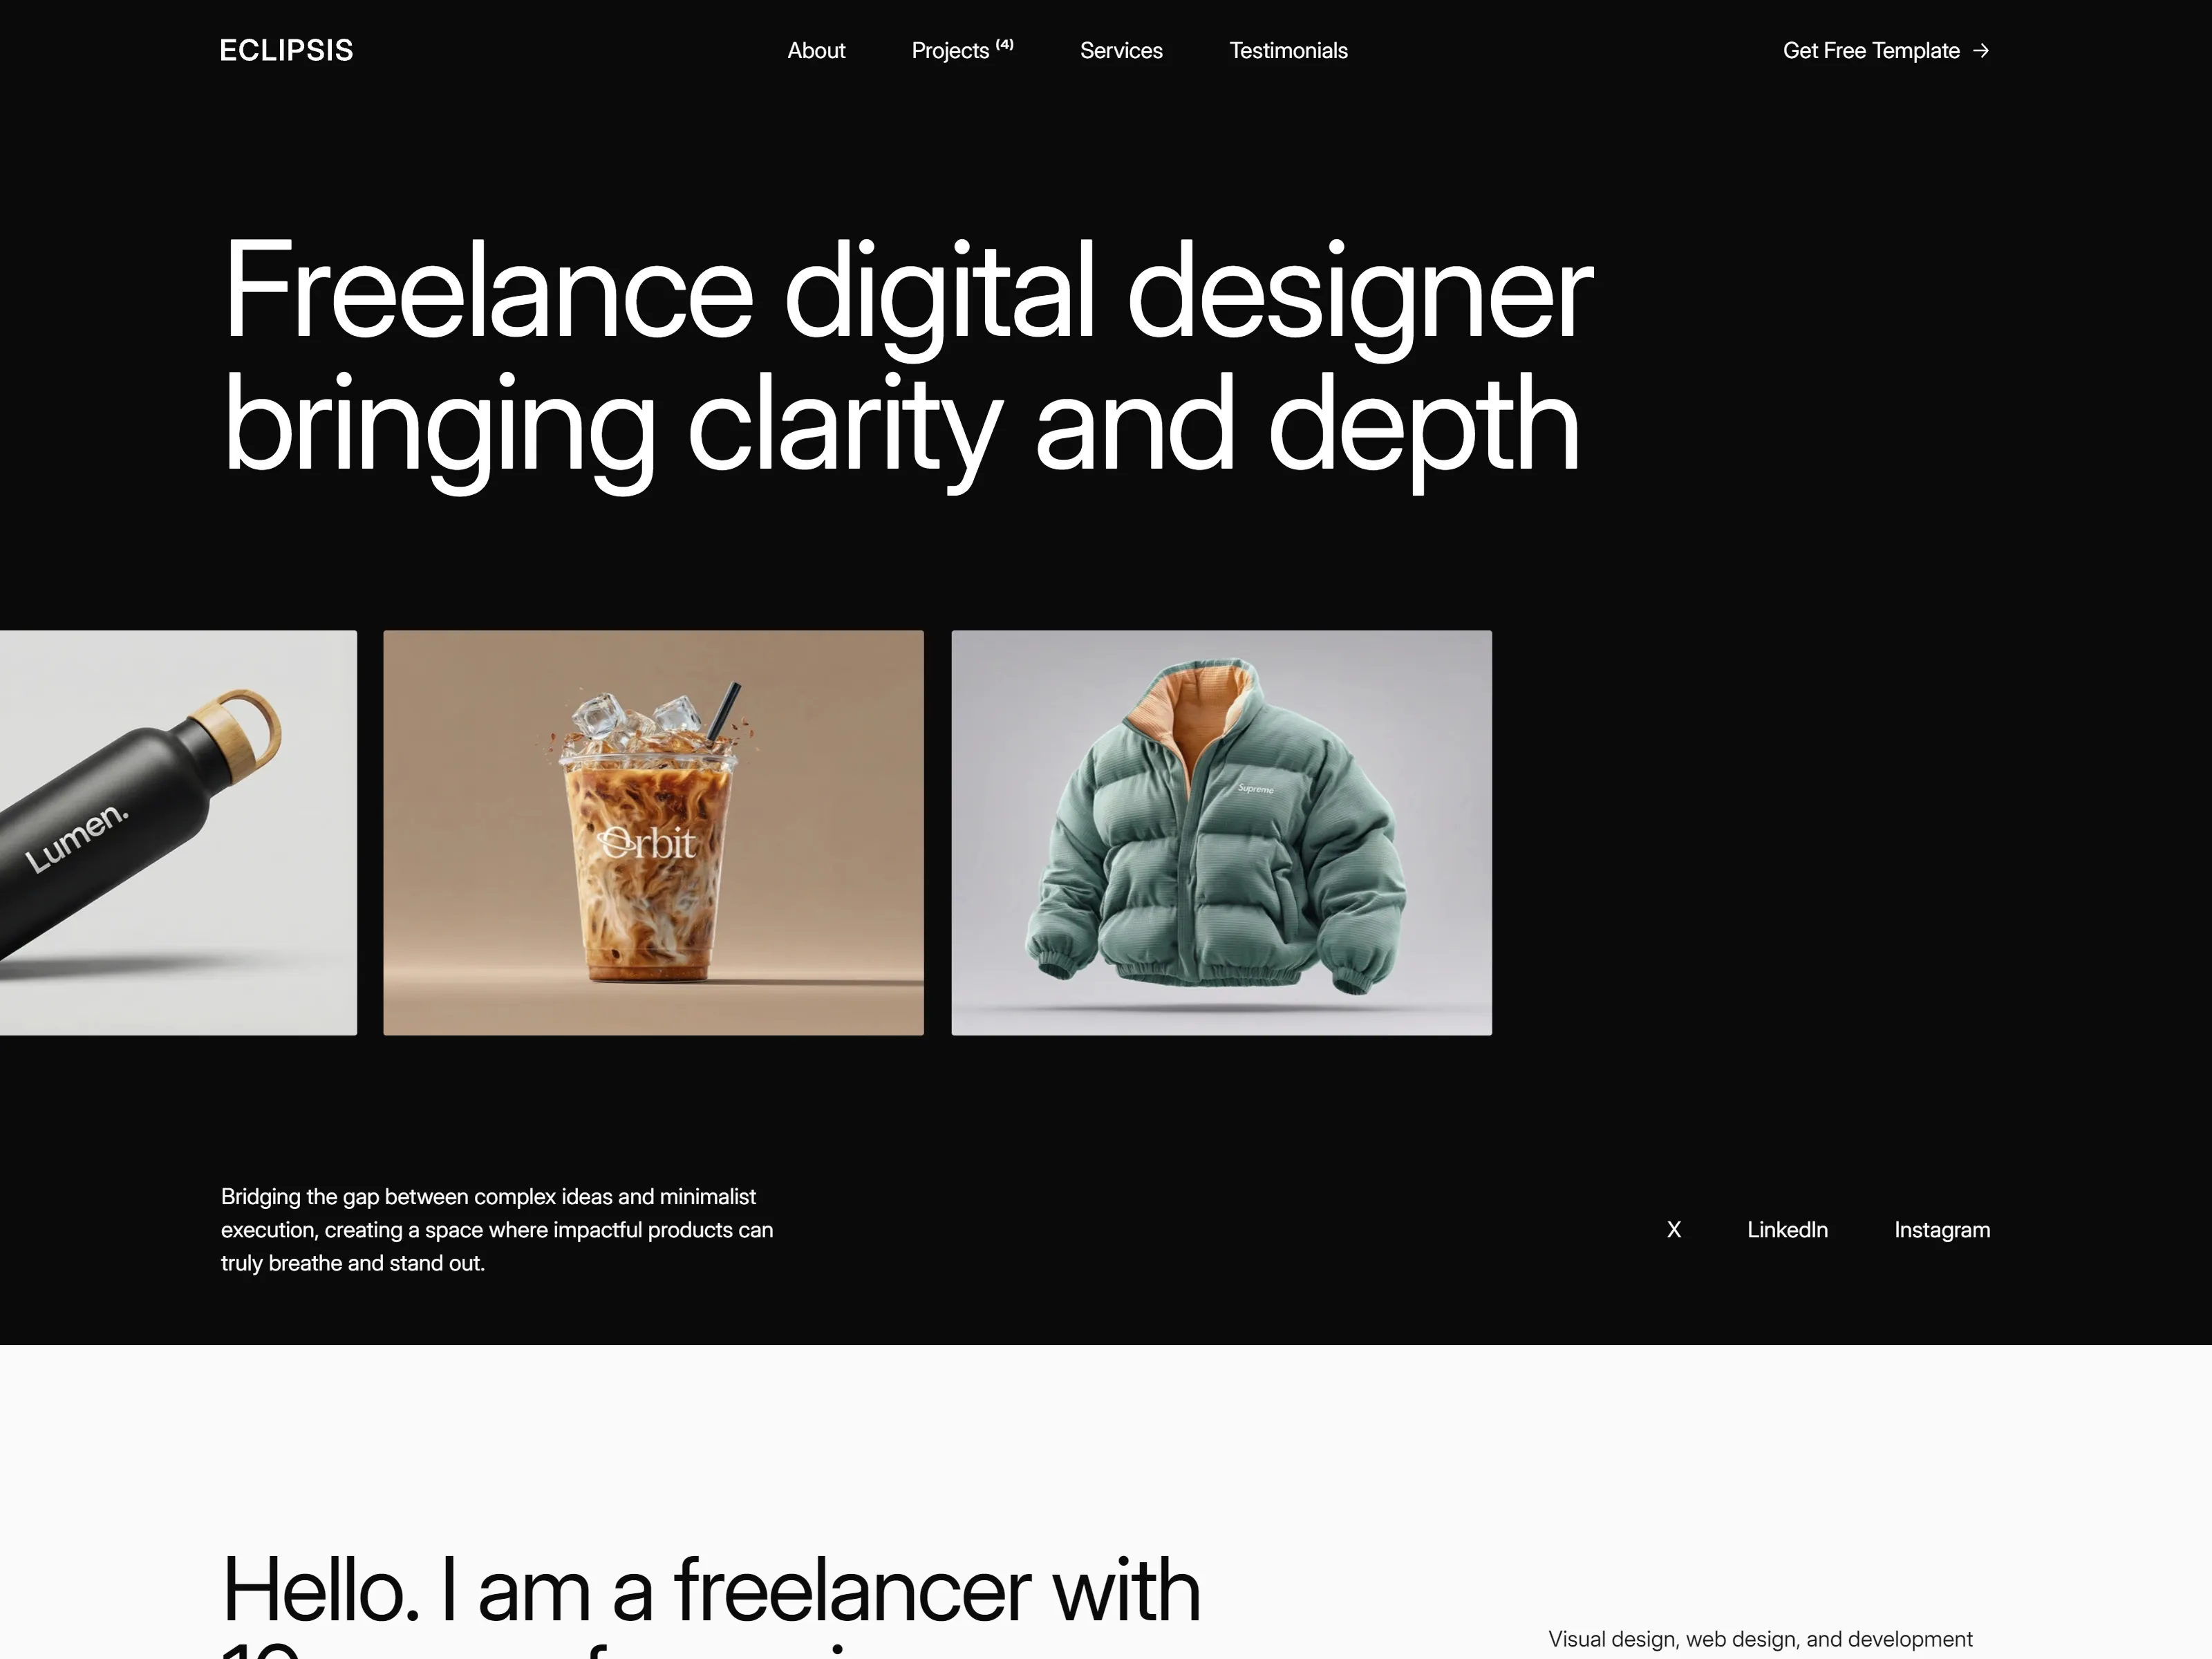Click the ECLIPSIS logo
Viewport: 2212px width, 1659px height.
point(286,50)
